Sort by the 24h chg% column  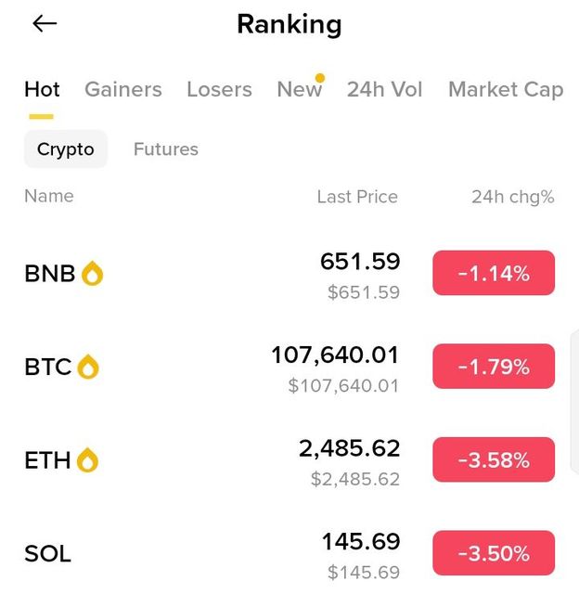pyautogui.click(x=512, y=197)
